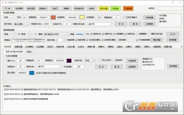Viewport: 184px width, 115px height.
Task: Open the 选择礼物 一鼓作气 dropdown
Action: [x=48, y=67]
